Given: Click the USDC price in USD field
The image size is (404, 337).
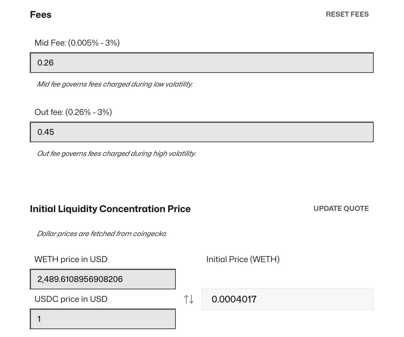Looking at the screenshot, I should pos(103,319).
